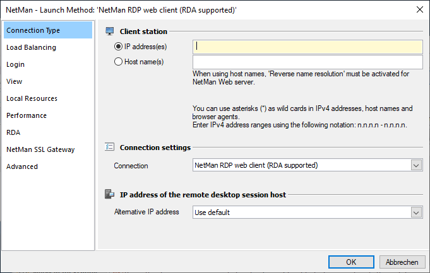
Task: Expand the Connection dropdown arrow
Action: point(416,165)
